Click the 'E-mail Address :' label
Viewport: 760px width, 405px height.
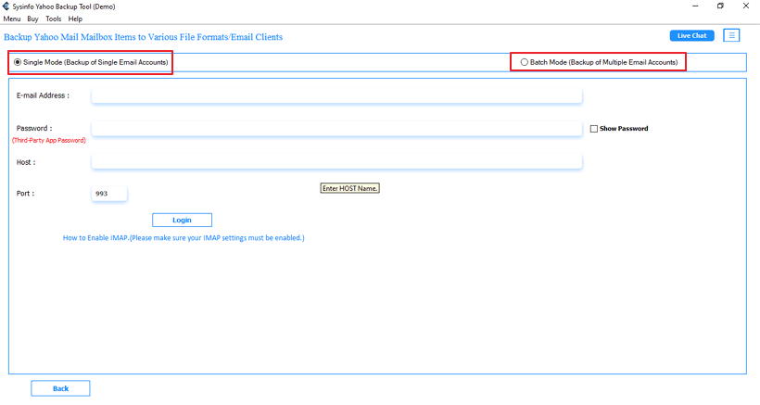(x=43, y=95)
